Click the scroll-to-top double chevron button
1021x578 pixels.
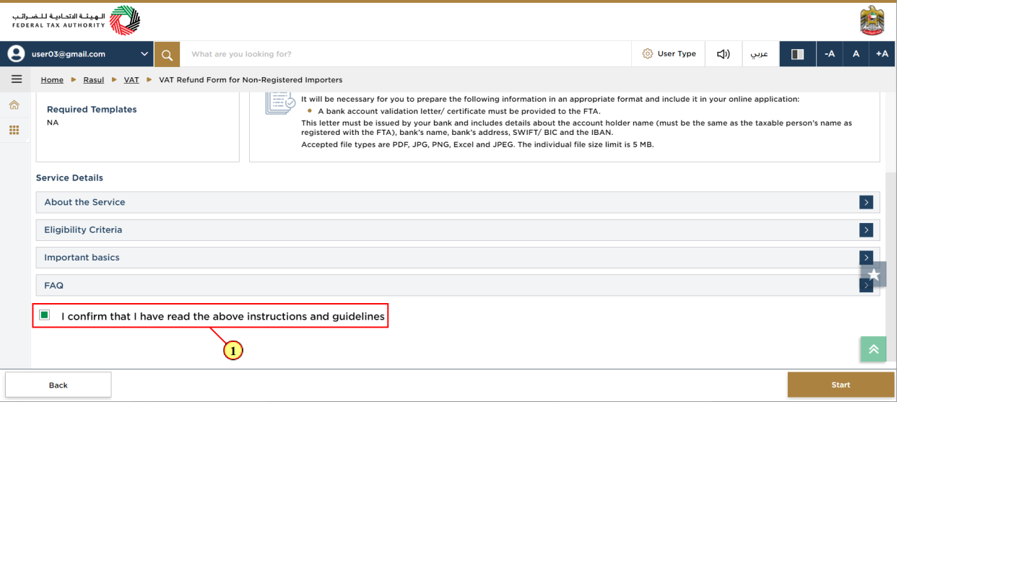click(873, 349)
